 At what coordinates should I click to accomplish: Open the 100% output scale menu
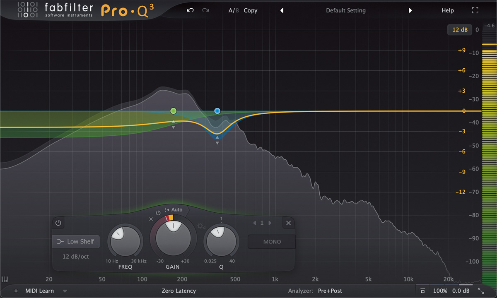tap(440, 291)
